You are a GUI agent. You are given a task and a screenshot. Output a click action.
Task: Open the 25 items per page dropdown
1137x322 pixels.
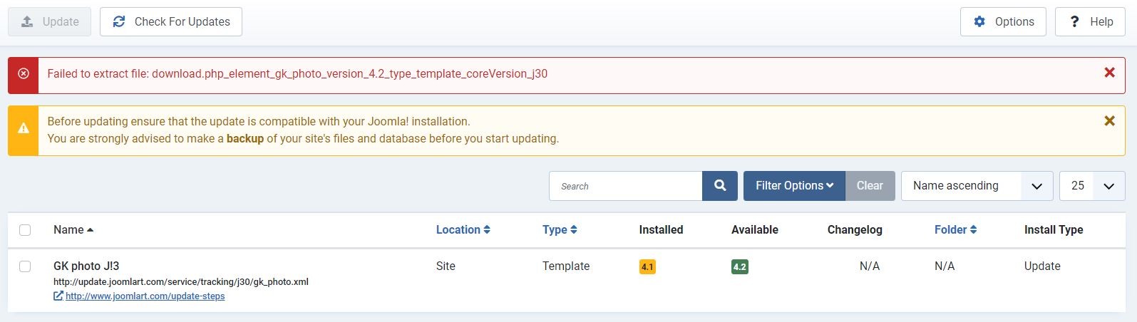[1092, 186]
